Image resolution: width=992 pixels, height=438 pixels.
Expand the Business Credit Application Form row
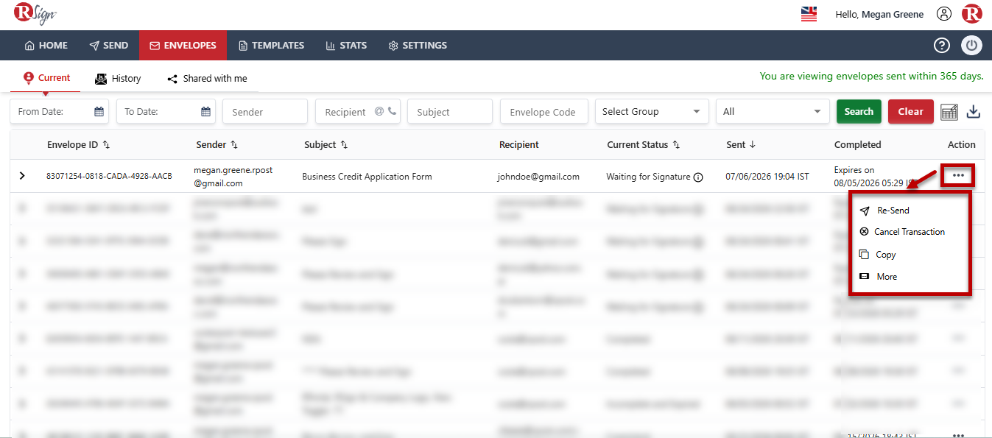point(22,176)
